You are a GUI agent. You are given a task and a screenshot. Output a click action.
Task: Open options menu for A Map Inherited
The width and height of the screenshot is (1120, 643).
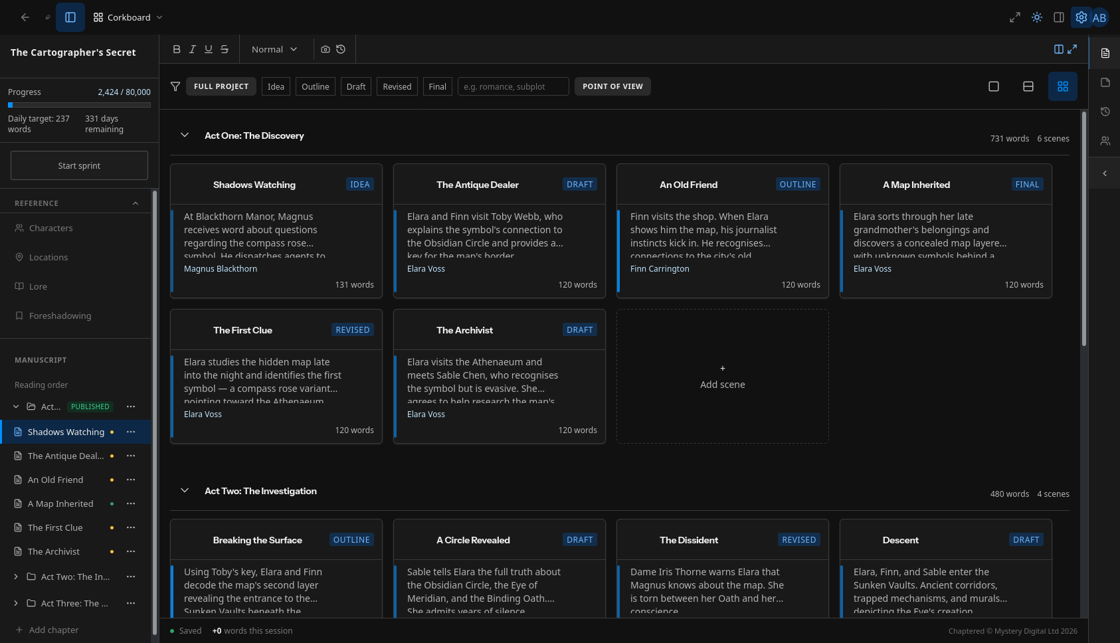(131, 504)
